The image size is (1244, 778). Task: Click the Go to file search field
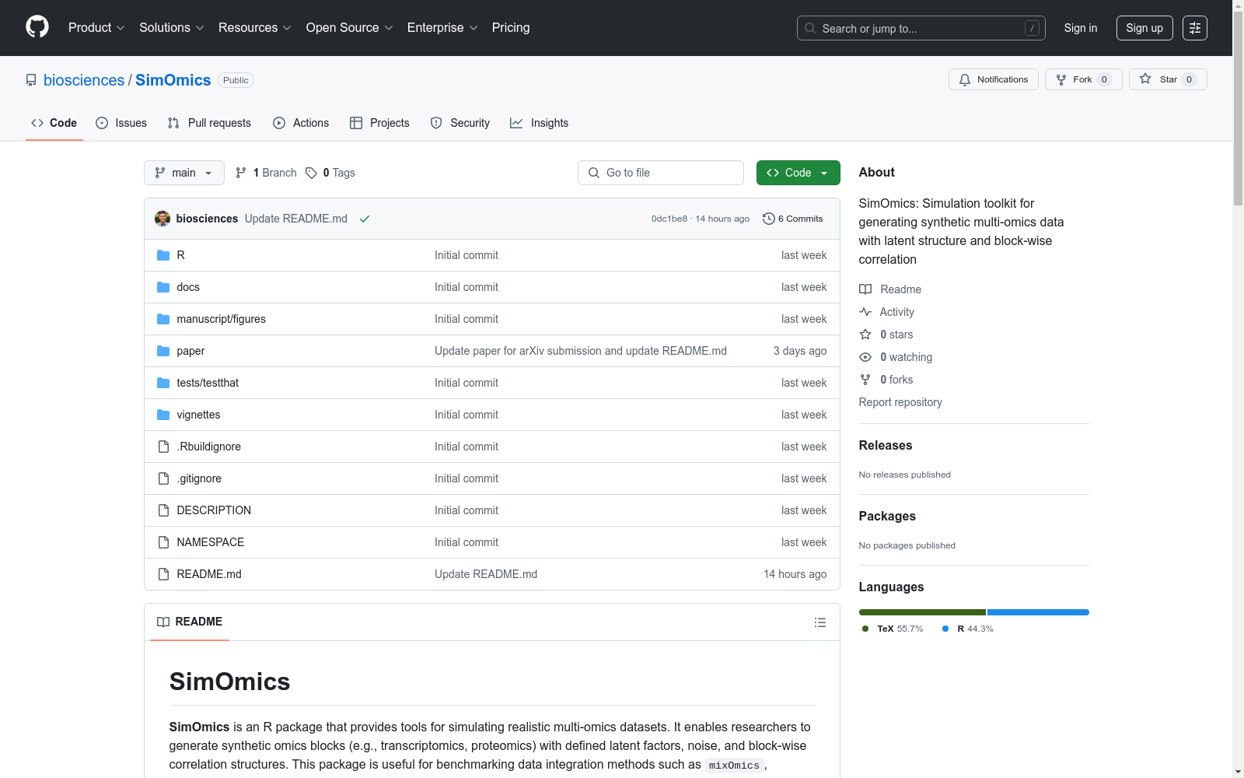click(x=661, y=173)
